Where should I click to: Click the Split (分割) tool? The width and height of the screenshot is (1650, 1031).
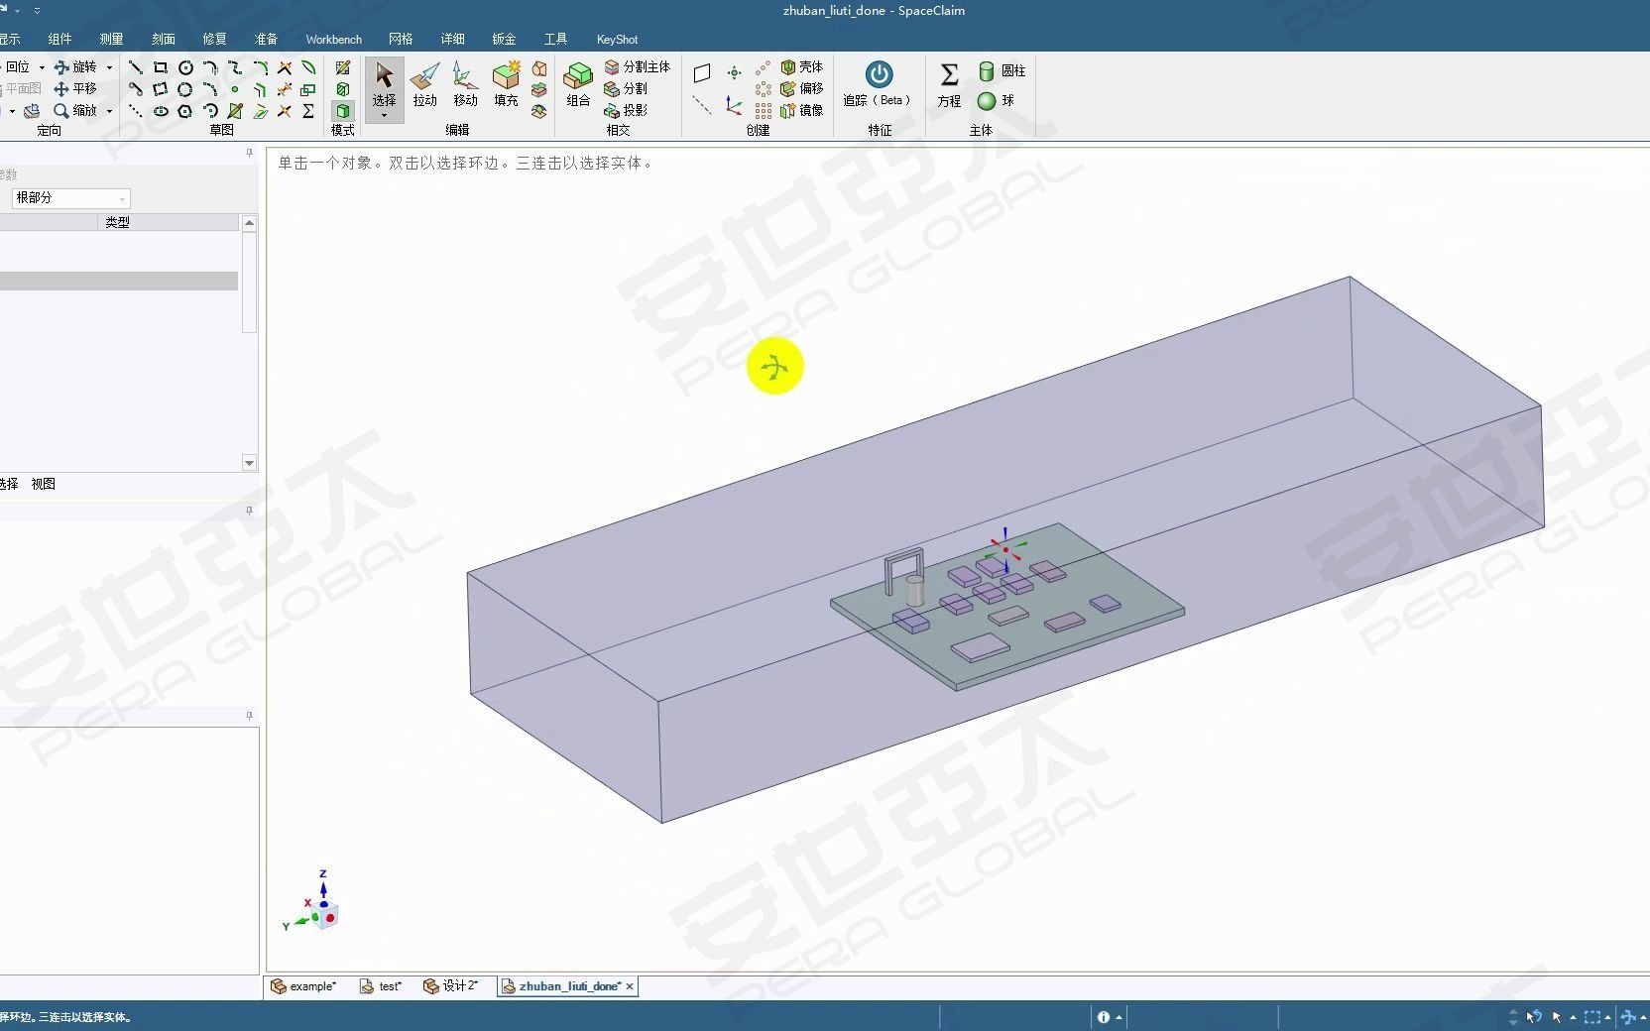pos(626,89)
